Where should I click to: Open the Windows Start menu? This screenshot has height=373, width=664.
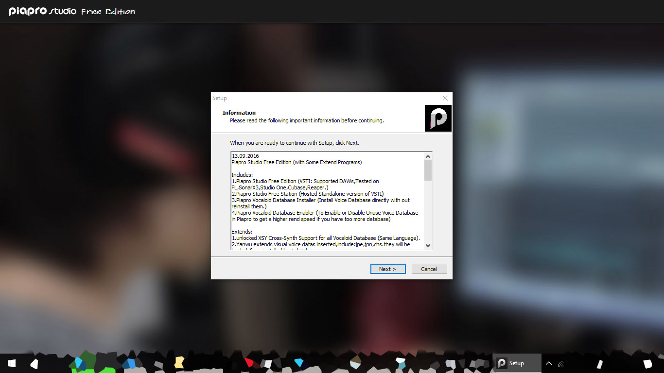(12, 363)
